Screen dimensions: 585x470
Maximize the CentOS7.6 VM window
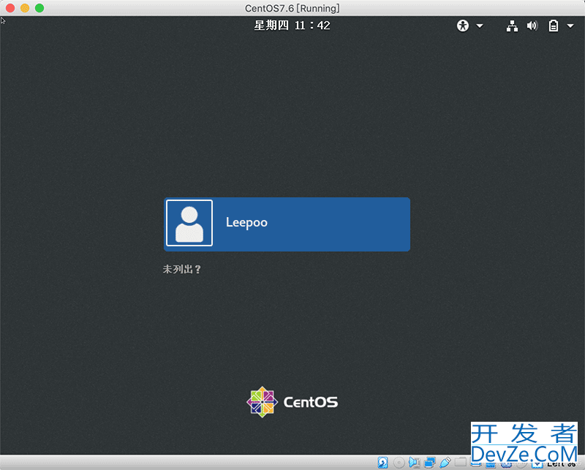tap(39, 8)
